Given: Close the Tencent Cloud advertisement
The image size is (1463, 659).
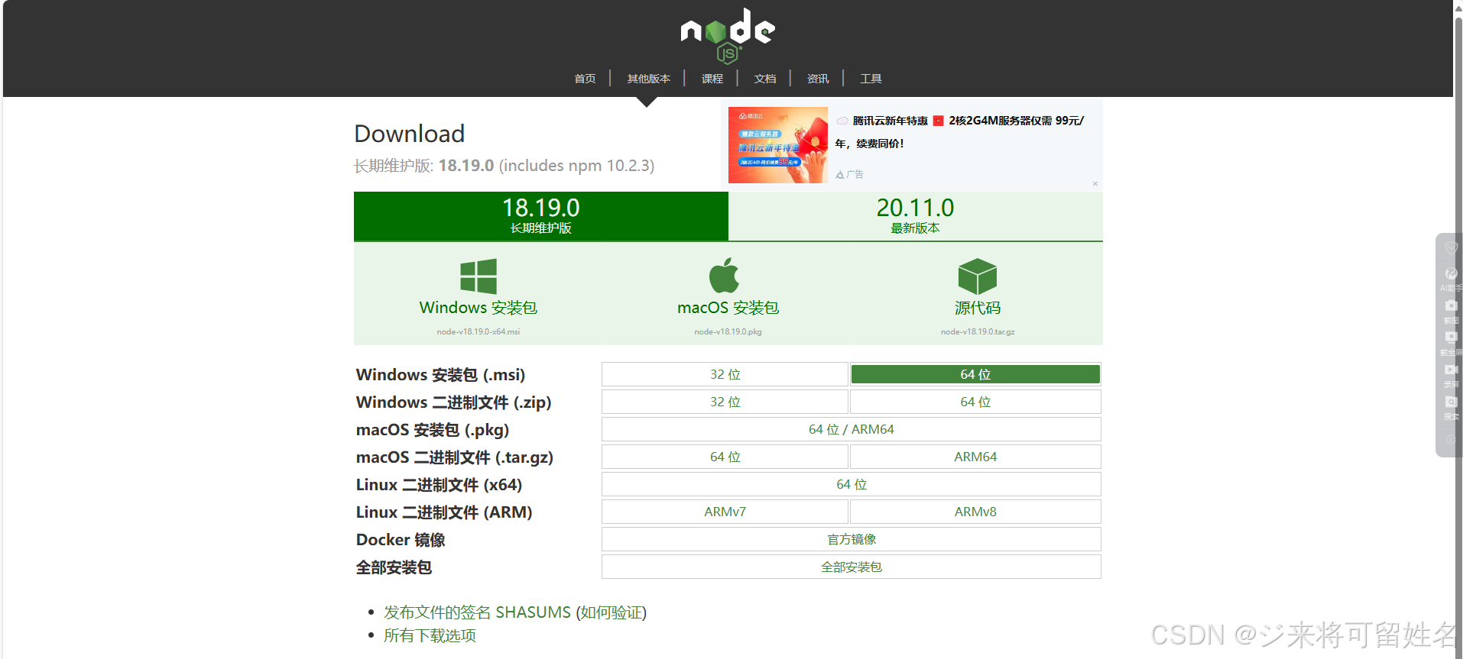Looking at the screenshot, I should click(1095, 183).
